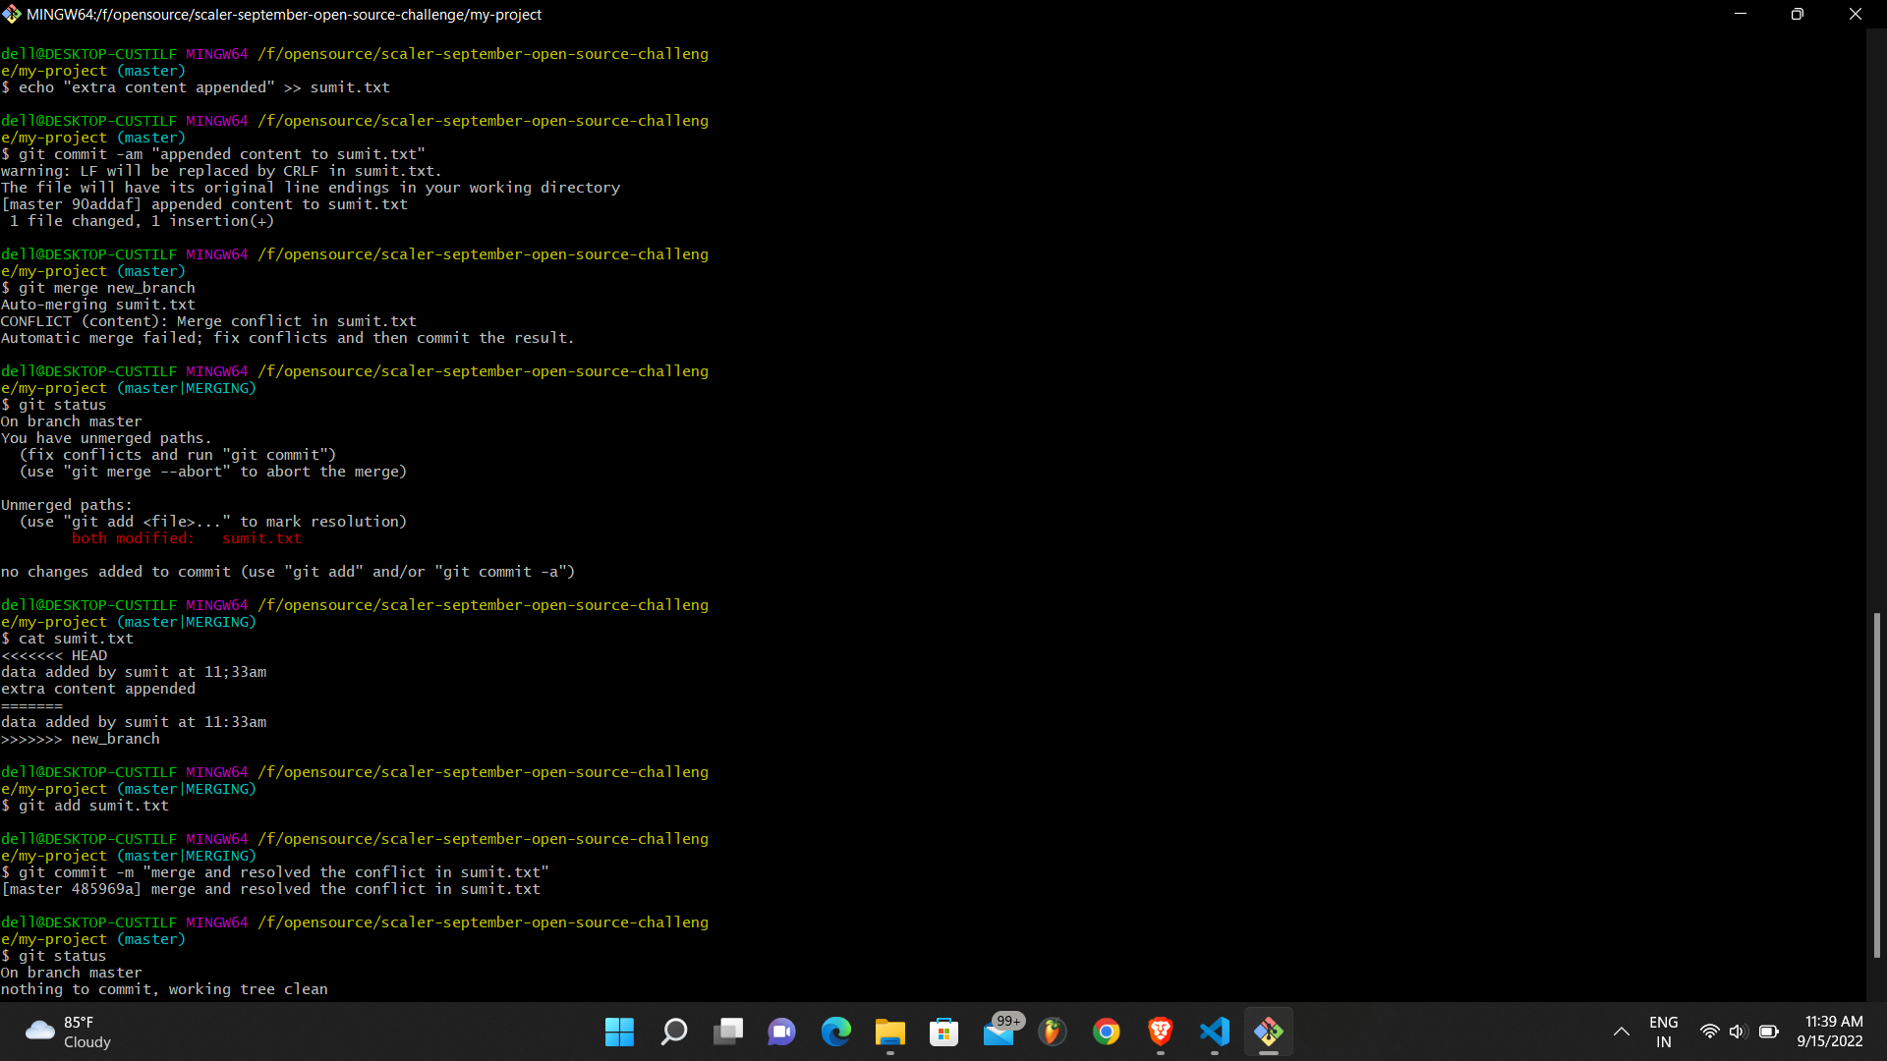Mute the system volume
This screenshot has width=1887, height=1061.
tap(1739, 1033)
